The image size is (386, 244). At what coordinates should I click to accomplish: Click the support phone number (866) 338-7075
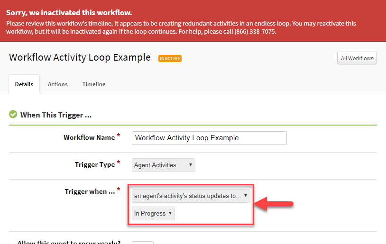[255, 32]
